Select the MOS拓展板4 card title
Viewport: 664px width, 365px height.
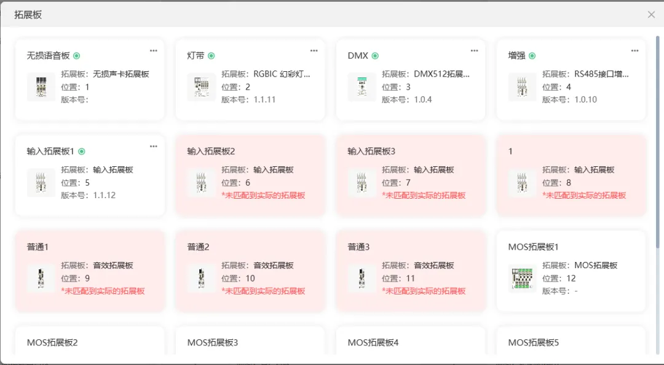(x=373, y=343)
